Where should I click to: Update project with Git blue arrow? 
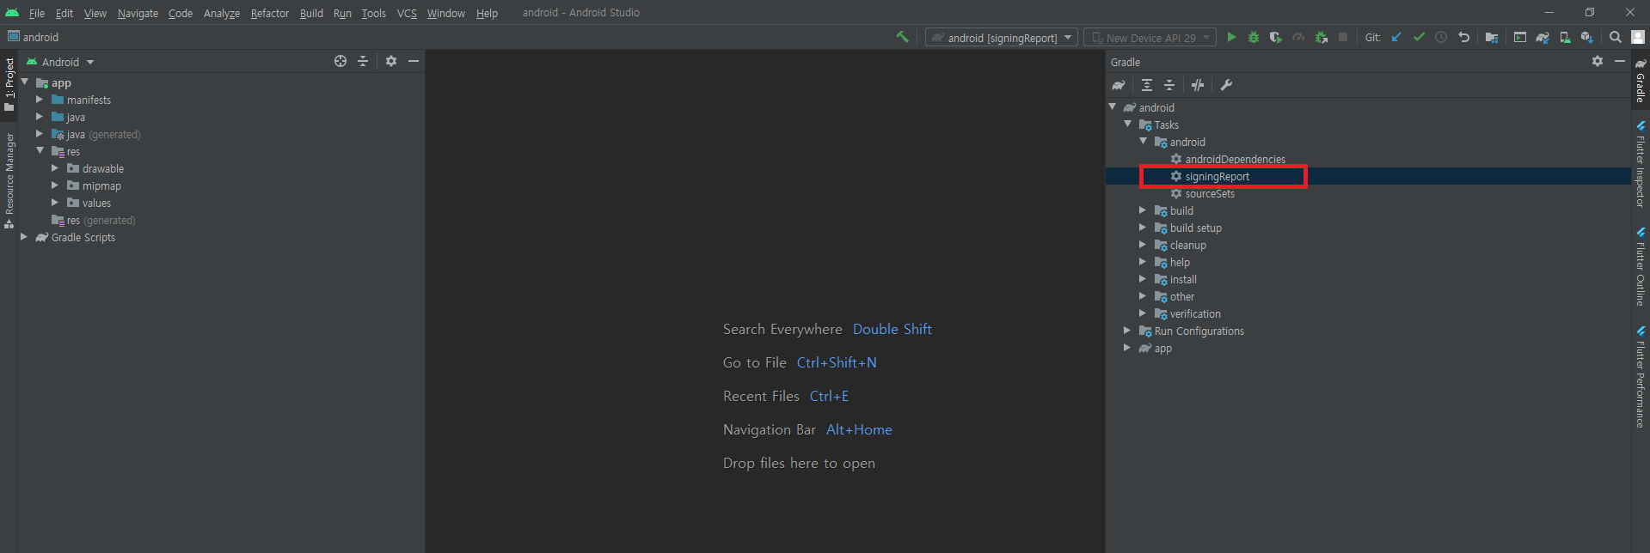[1396, 37]
